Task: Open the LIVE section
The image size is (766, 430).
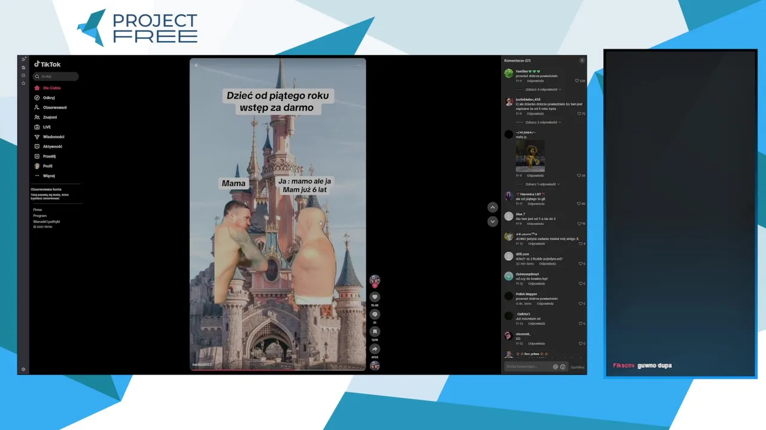Action: [42, 127]
